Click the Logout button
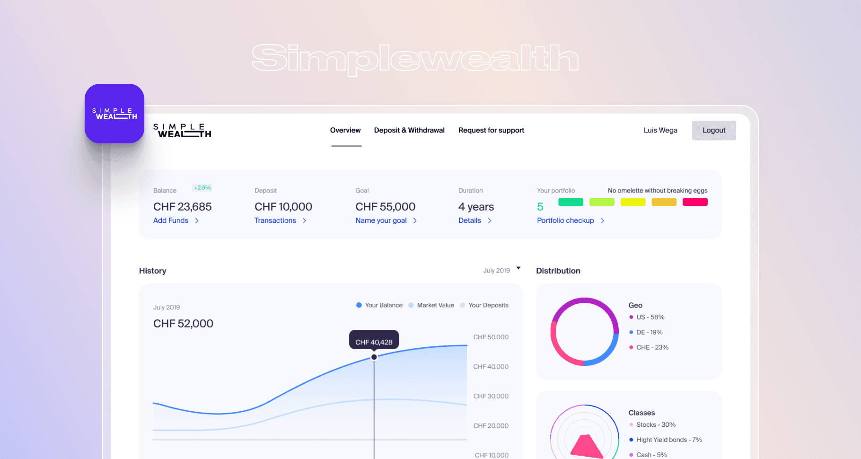 714,130
